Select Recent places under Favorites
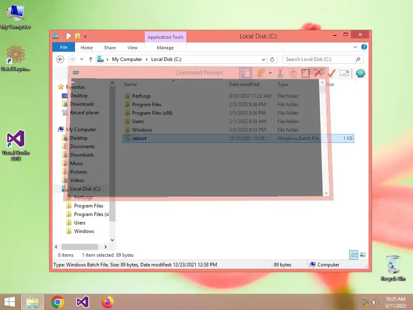 (x=85, y=113)
